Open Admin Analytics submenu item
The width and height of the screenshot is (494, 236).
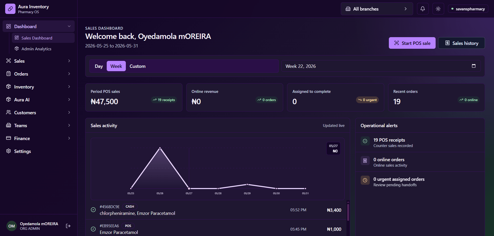pos(43,49)
